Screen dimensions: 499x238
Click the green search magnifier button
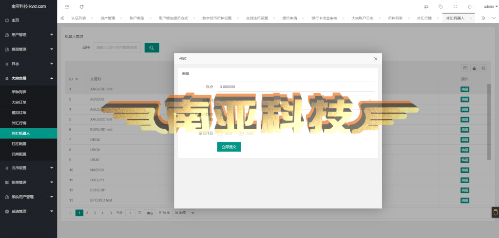tap(152, 48)
